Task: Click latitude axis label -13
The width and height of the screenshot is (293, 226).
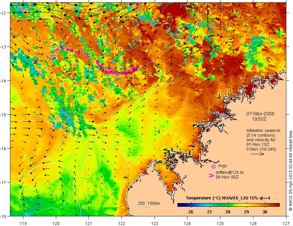Action: 3,47
